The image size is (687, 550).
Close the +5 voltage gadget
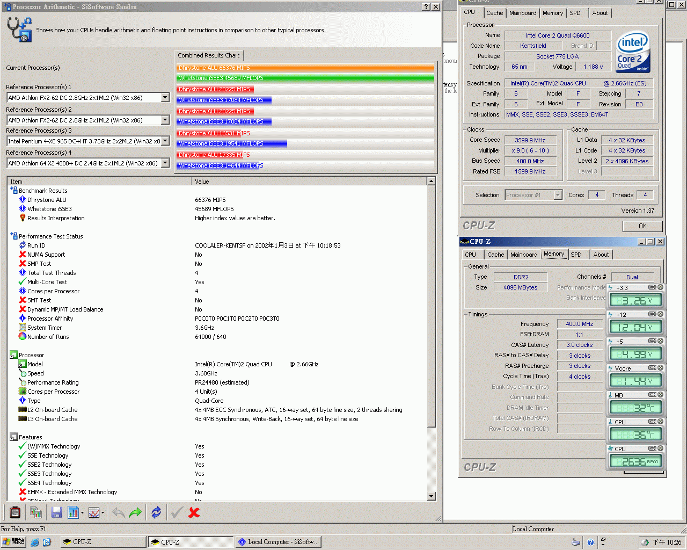(661, 341)
